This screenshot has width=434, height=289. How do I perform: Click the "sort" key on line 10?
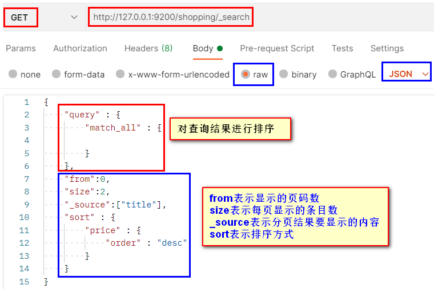pos(79,217)
